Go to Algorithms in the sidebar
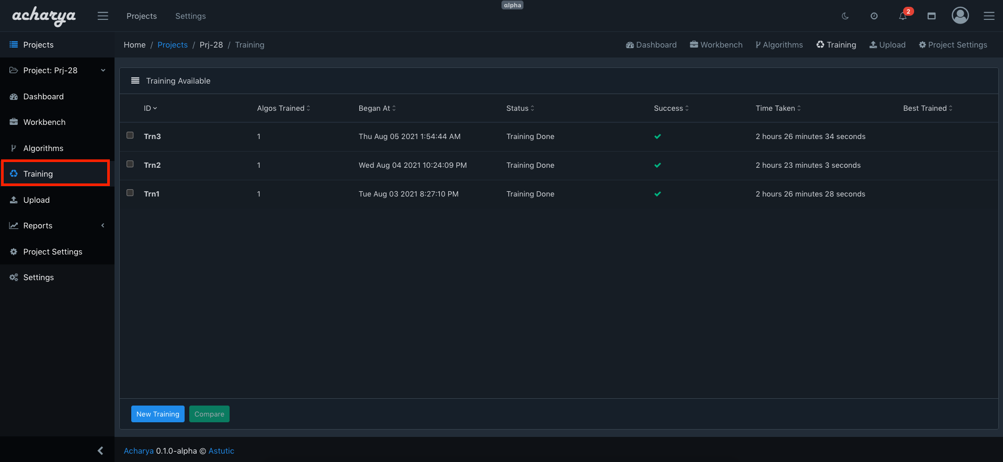 tap(43, 148)
